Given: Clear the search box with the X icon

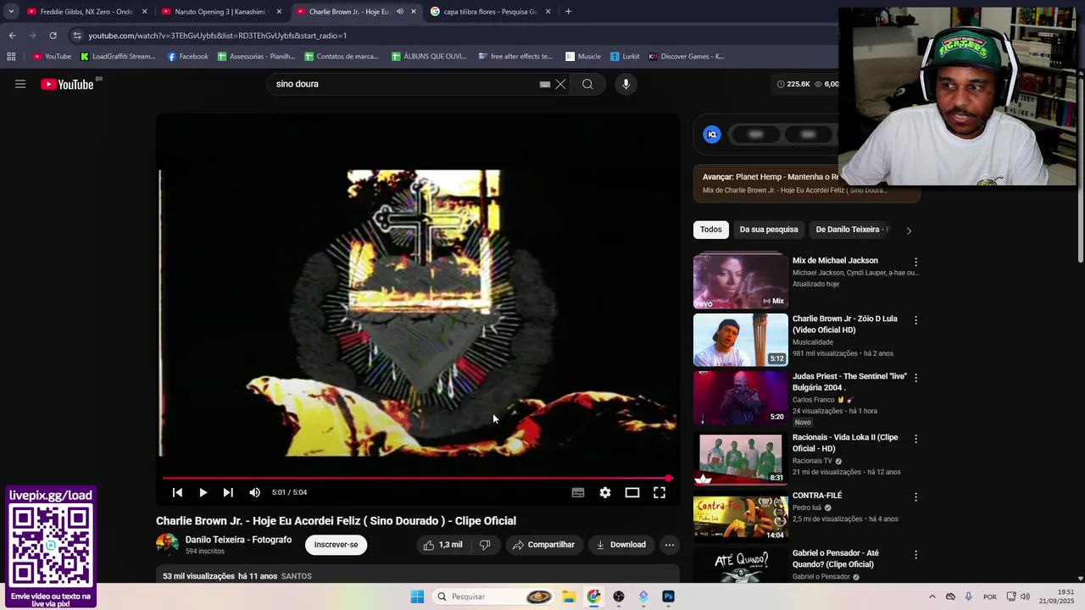Looking at the screenshot, I should (560, 84).
